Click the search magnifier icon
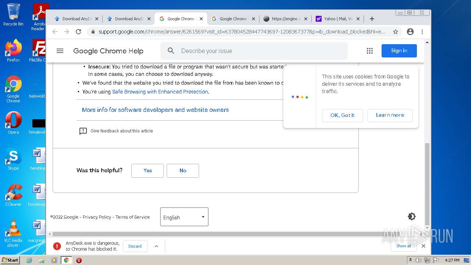 171,51
